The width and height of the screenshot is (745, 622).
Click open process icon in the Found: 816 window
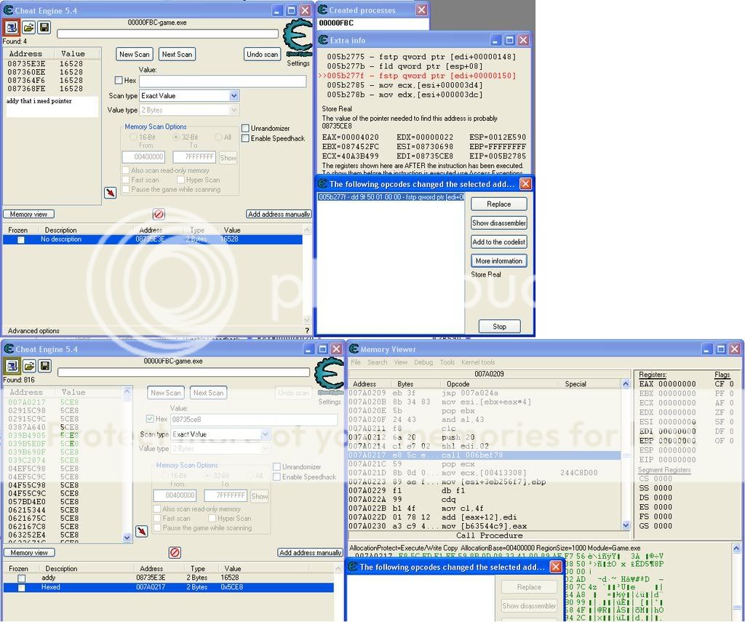12,367
